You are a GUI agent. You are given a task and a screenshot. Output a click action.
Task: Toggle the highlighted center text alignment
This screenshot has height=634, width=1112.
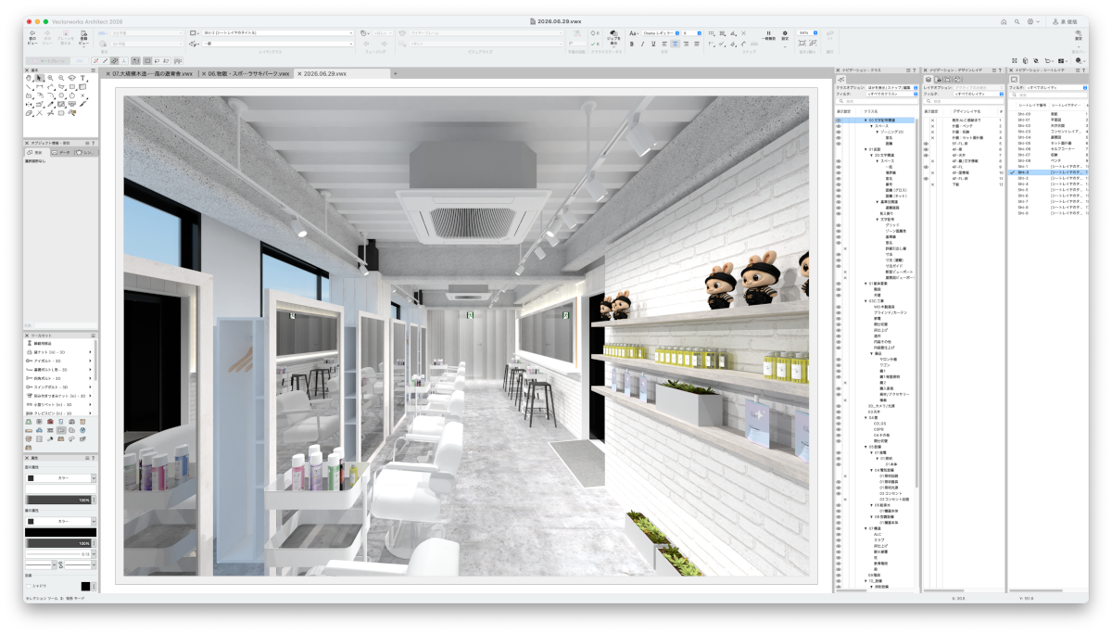pos(675,44)
